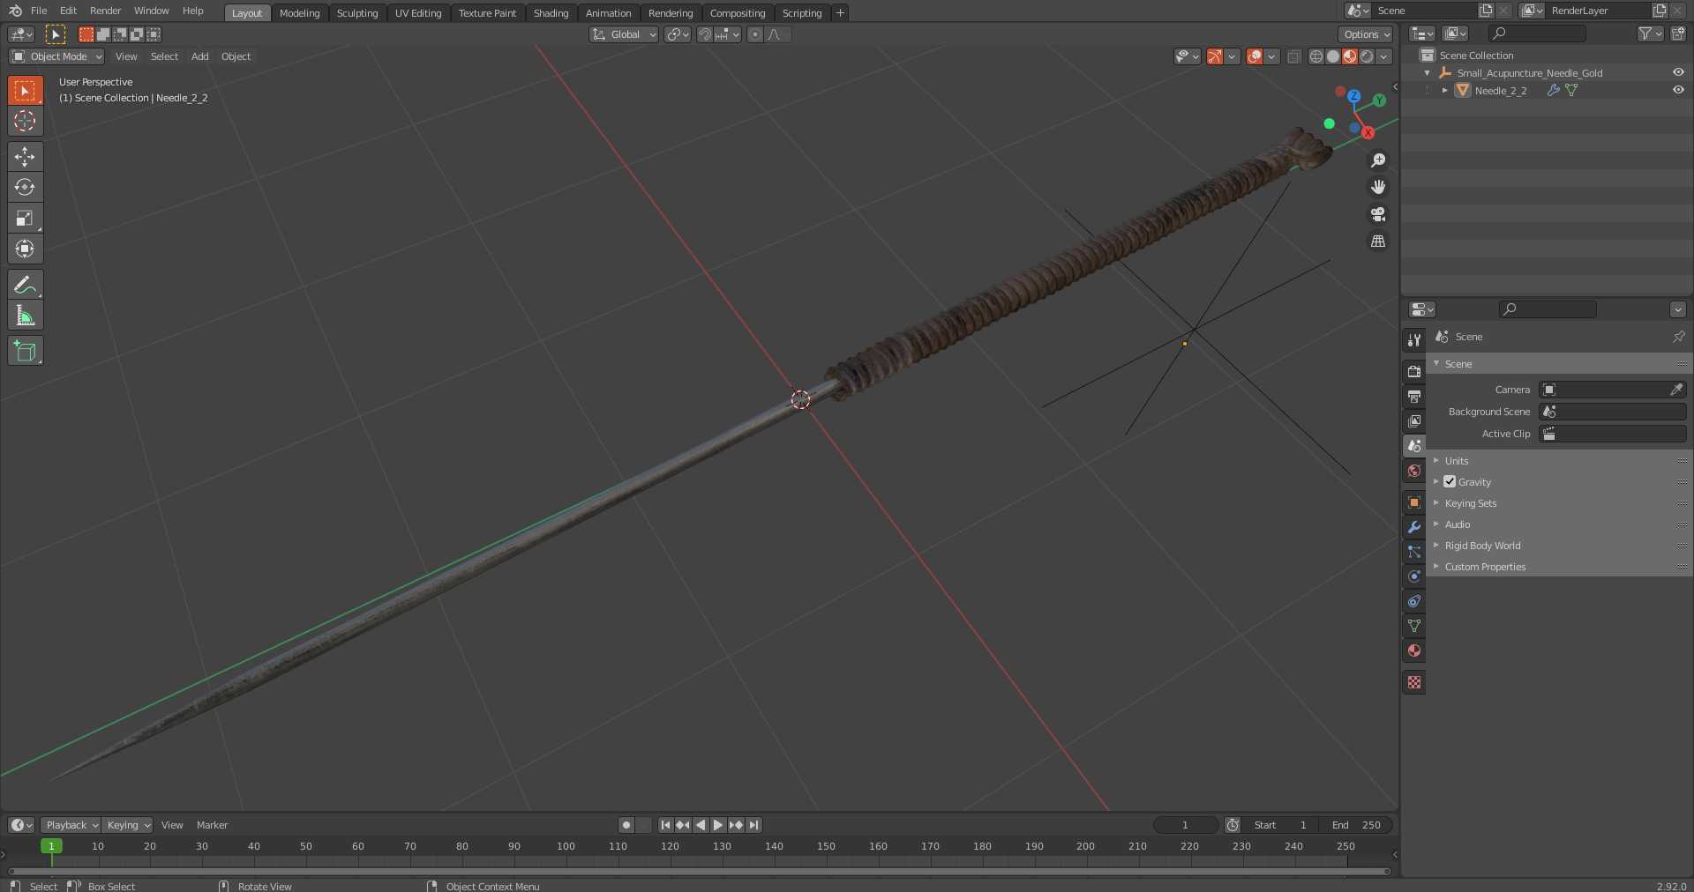This screenshot has width=1694, height=892.
Task: Open the Global transform orientation dropdown
Action: (624, 34)
